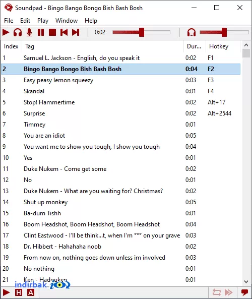Click the 0:02 elapsed time display
Image resolution: width=252 pixels, height=299 pixels.
point(100,32)
